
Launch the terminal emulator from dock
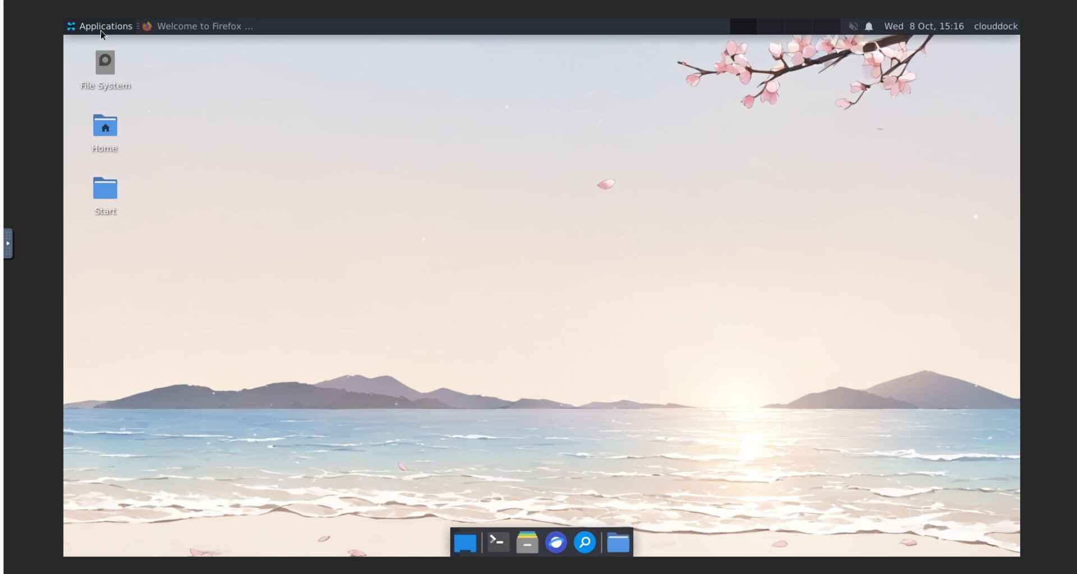pos(498,542)
